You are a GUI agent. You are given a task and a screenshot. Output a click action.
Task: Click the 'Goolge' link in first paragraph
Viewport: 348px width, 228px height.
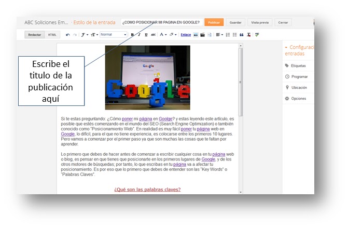[x=165, y=119]
